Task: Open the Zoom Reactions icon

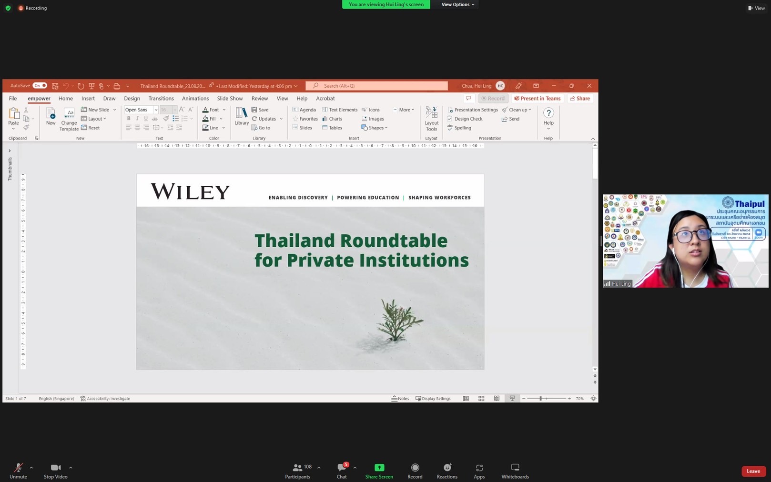Action: coord(447,471)
